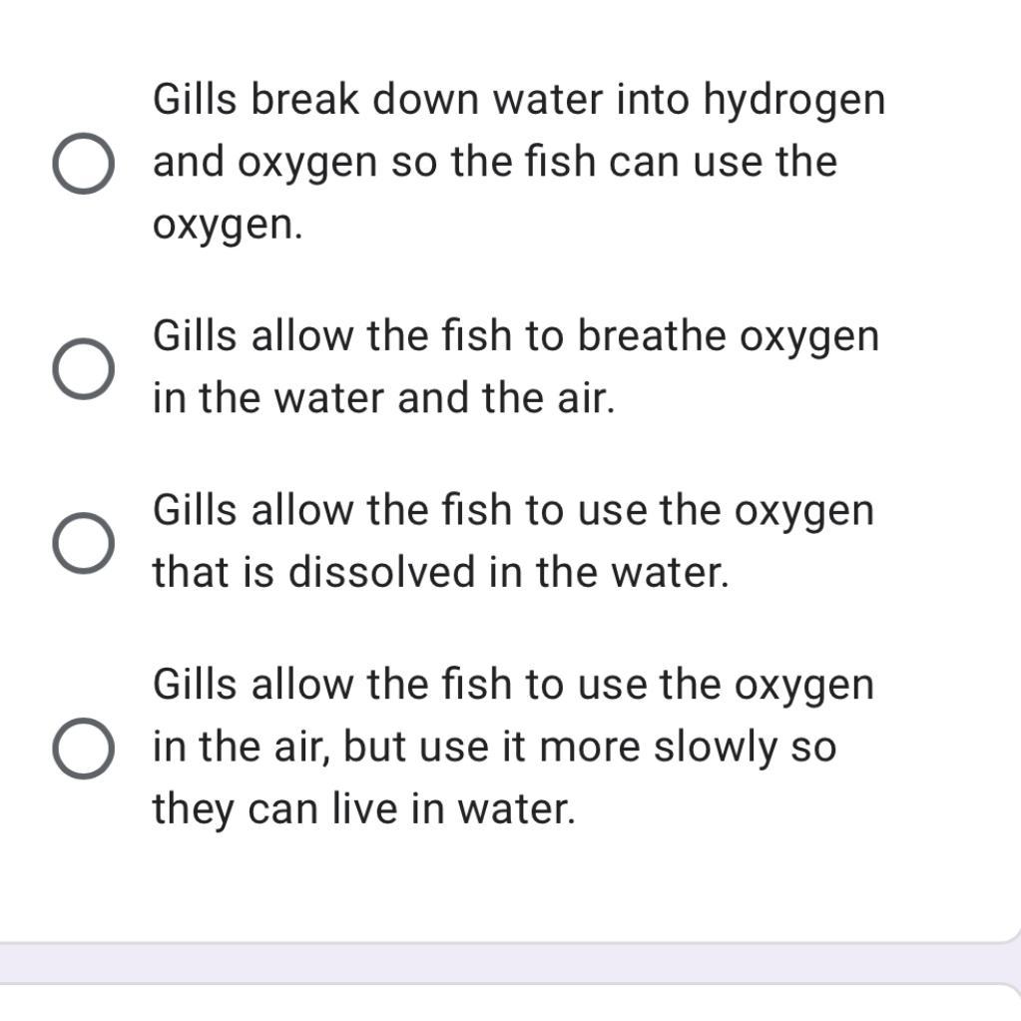Click label line ending 'to use the oxygen' above 'dissolved'
Screen dimensions: 1021x1021
click(512, 511)
